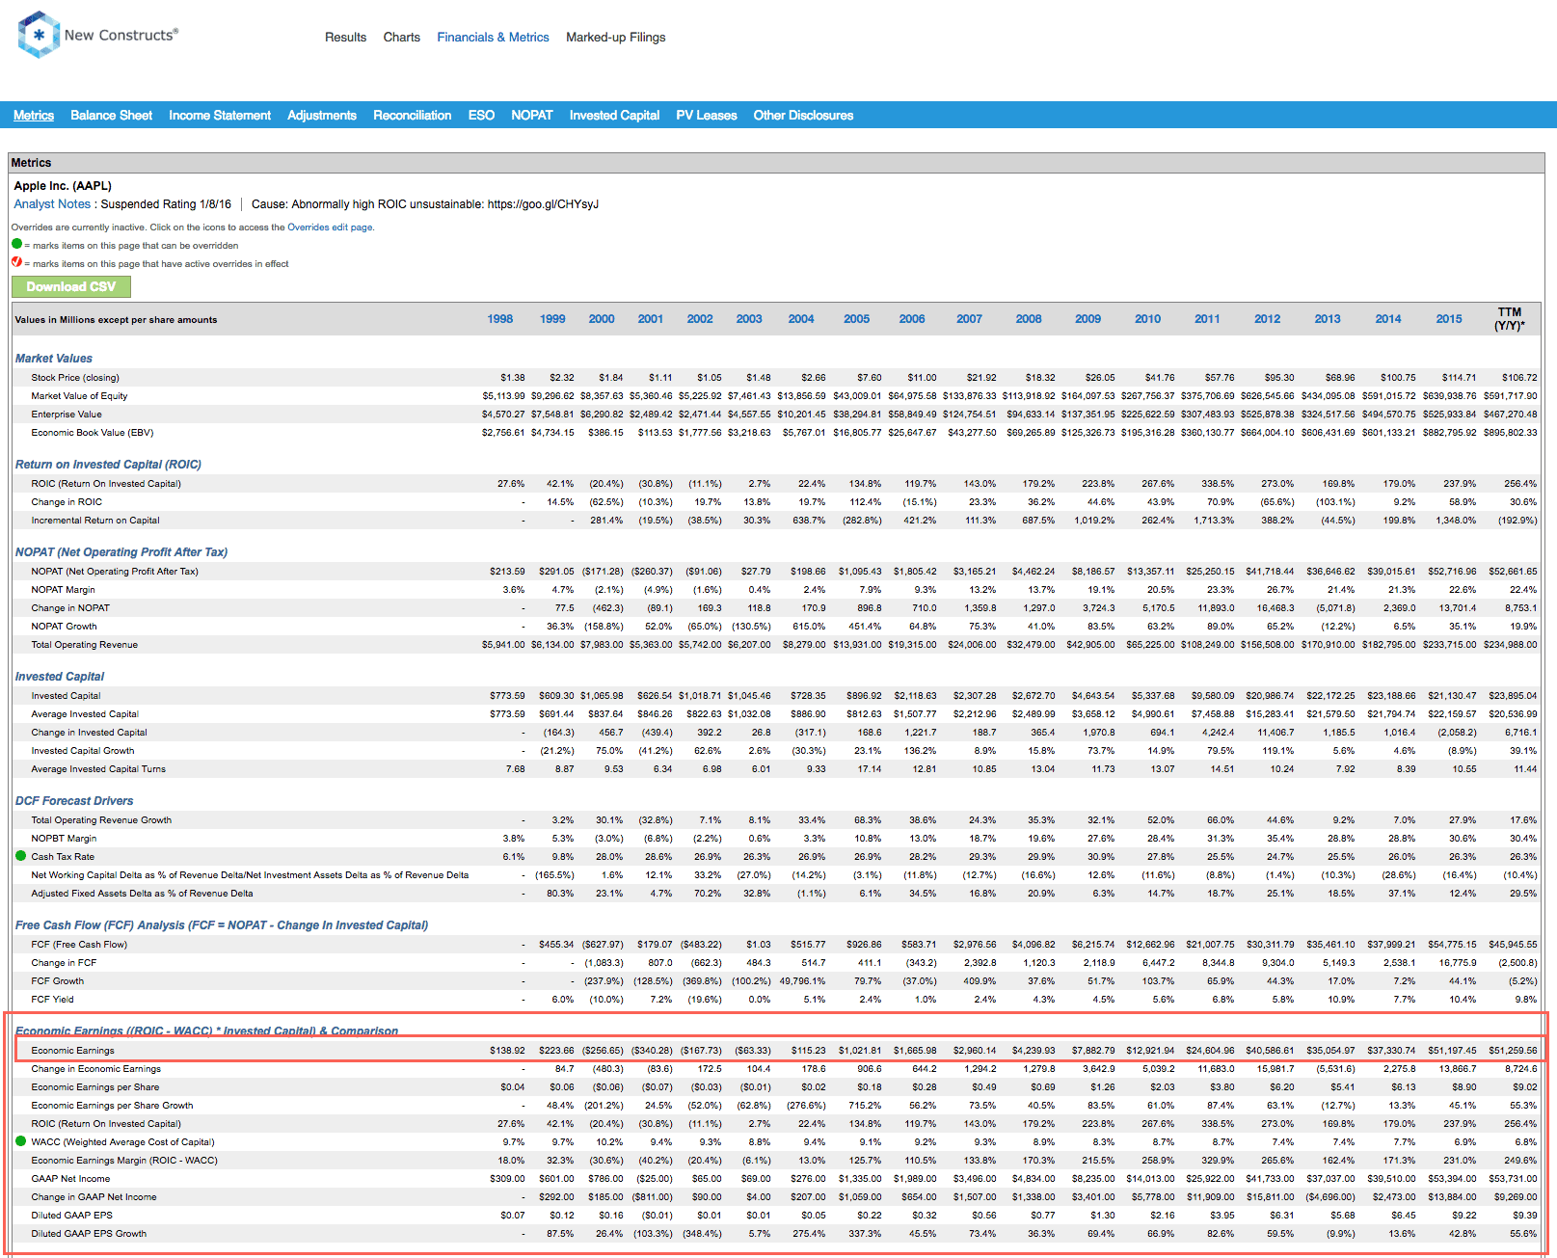
Task: Open the PV Leases section
Action: point(707,116)
